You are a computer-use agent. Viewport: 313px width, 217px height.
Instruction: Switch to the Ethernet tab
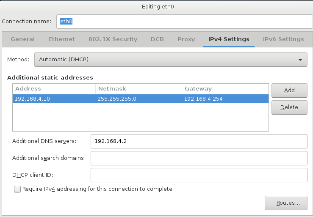point(61,39)
